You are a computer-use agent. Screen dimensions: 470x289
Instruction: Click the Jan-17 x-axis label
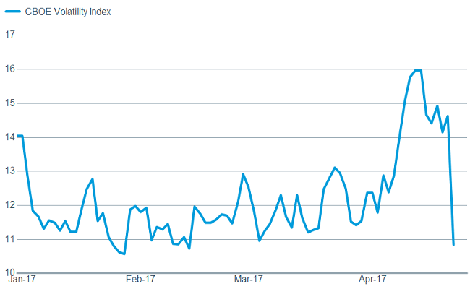[22, 279]
